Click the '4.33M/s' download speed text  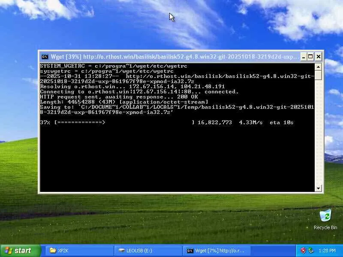pyautogui.click(x=251, y=123)
